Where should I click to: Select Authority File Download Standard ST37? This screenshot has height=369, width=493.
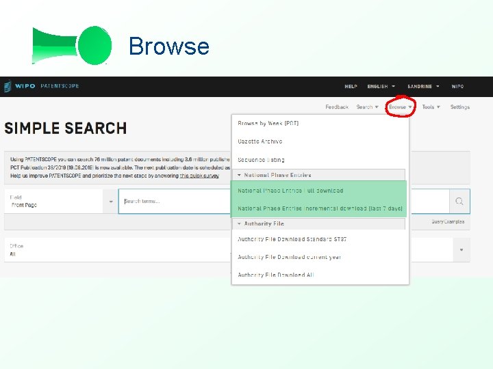click(292, 239)
